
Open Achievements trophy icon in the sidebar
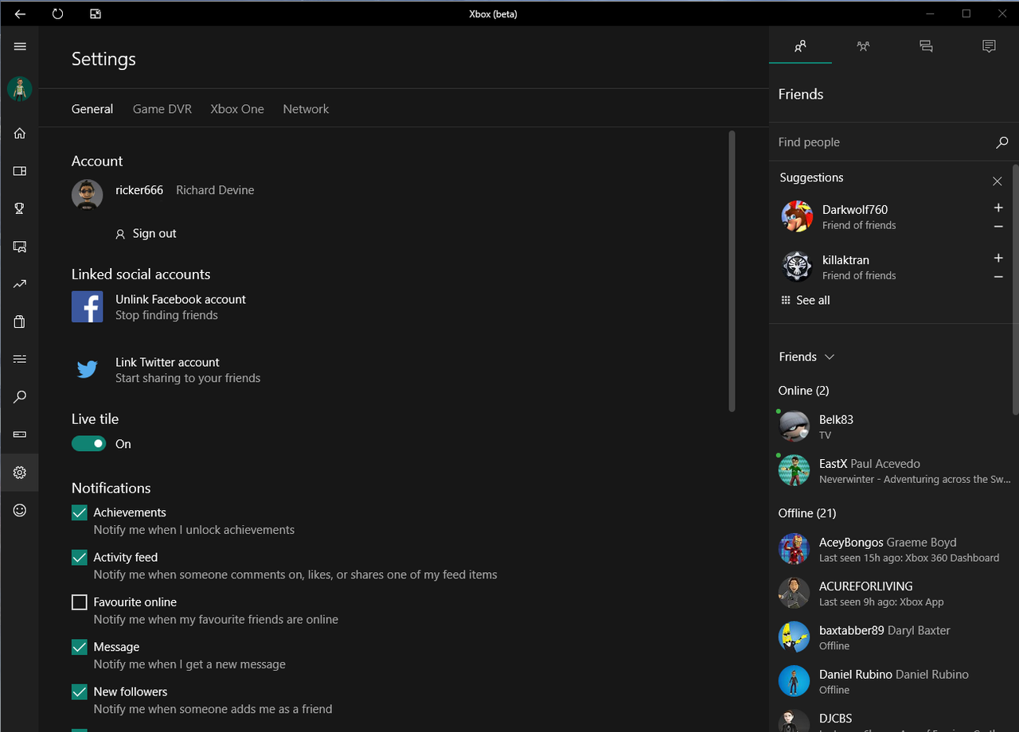20,208
